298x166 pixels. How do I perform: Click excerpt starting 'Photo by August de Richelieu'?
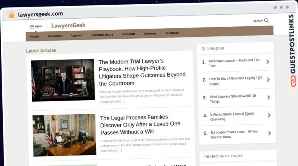[x=142, y=96]
